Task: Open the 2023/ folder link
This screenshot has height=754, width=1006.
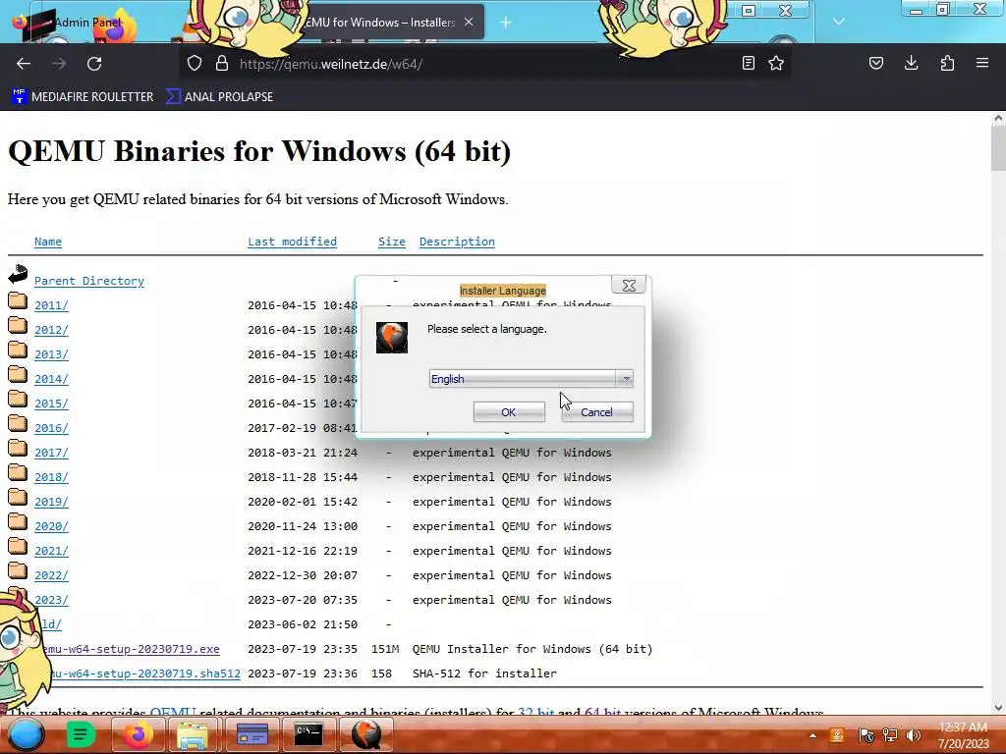Action: [x=51, y=600]
